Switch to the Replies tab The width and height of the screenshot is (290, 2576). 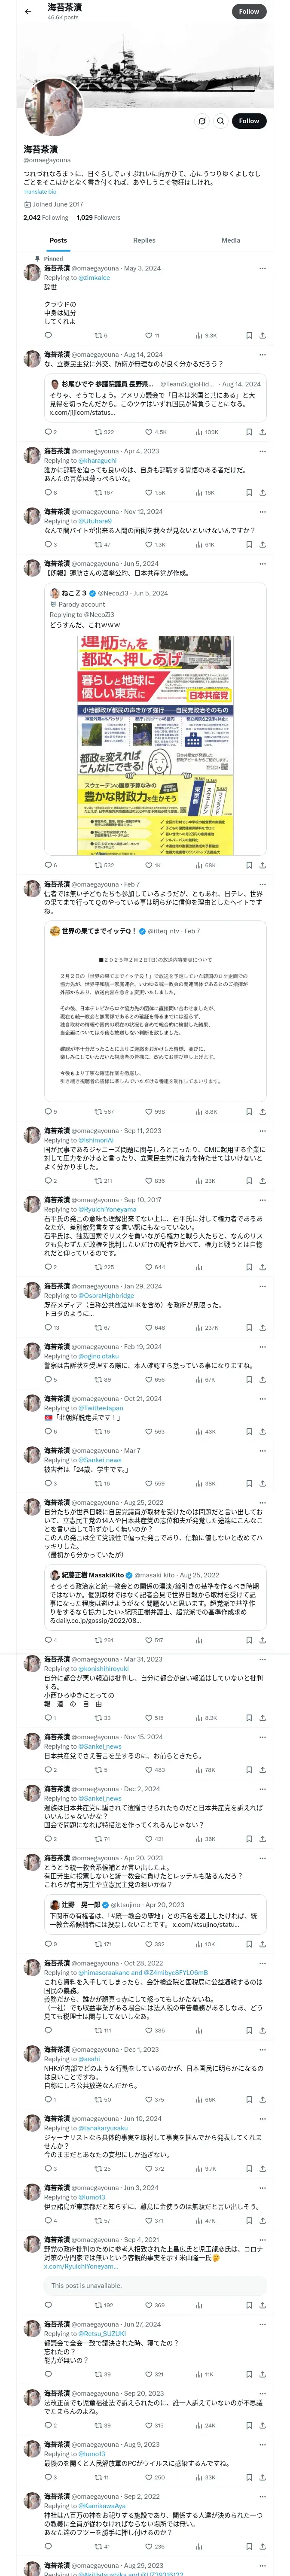144,240
